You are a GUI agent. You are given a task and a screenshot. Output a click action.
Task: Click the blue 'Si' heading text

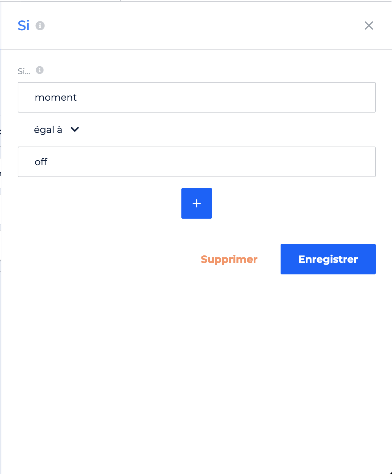pyautogui.click(x=24, y=26)
